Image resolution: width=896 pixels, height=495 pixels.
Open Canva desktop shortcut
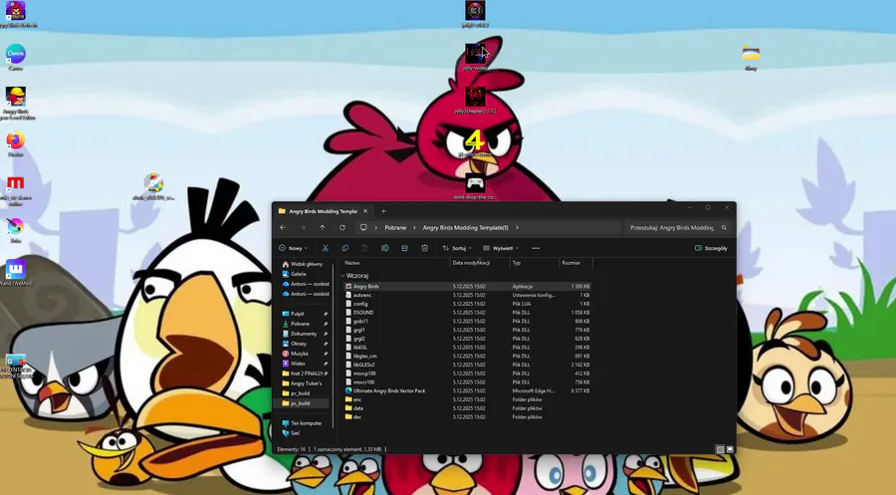click(x=15, y=57)
